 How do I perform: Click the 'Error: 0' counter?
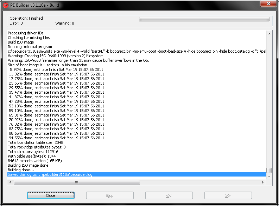coord(16,23)
